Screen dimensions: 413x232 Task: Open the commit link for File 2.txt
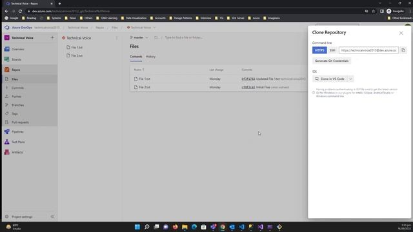point(248,87)
